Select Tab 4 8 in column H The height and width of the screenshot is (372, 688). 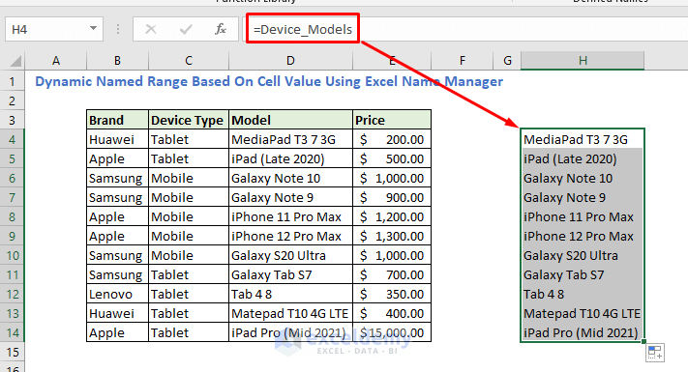[x=583, y=294]
